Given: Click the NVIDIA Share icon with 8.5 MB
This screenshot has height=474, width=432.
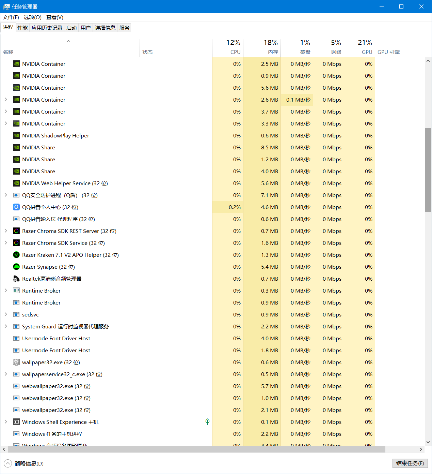Looking at the screenshot, I should (16, 147).
